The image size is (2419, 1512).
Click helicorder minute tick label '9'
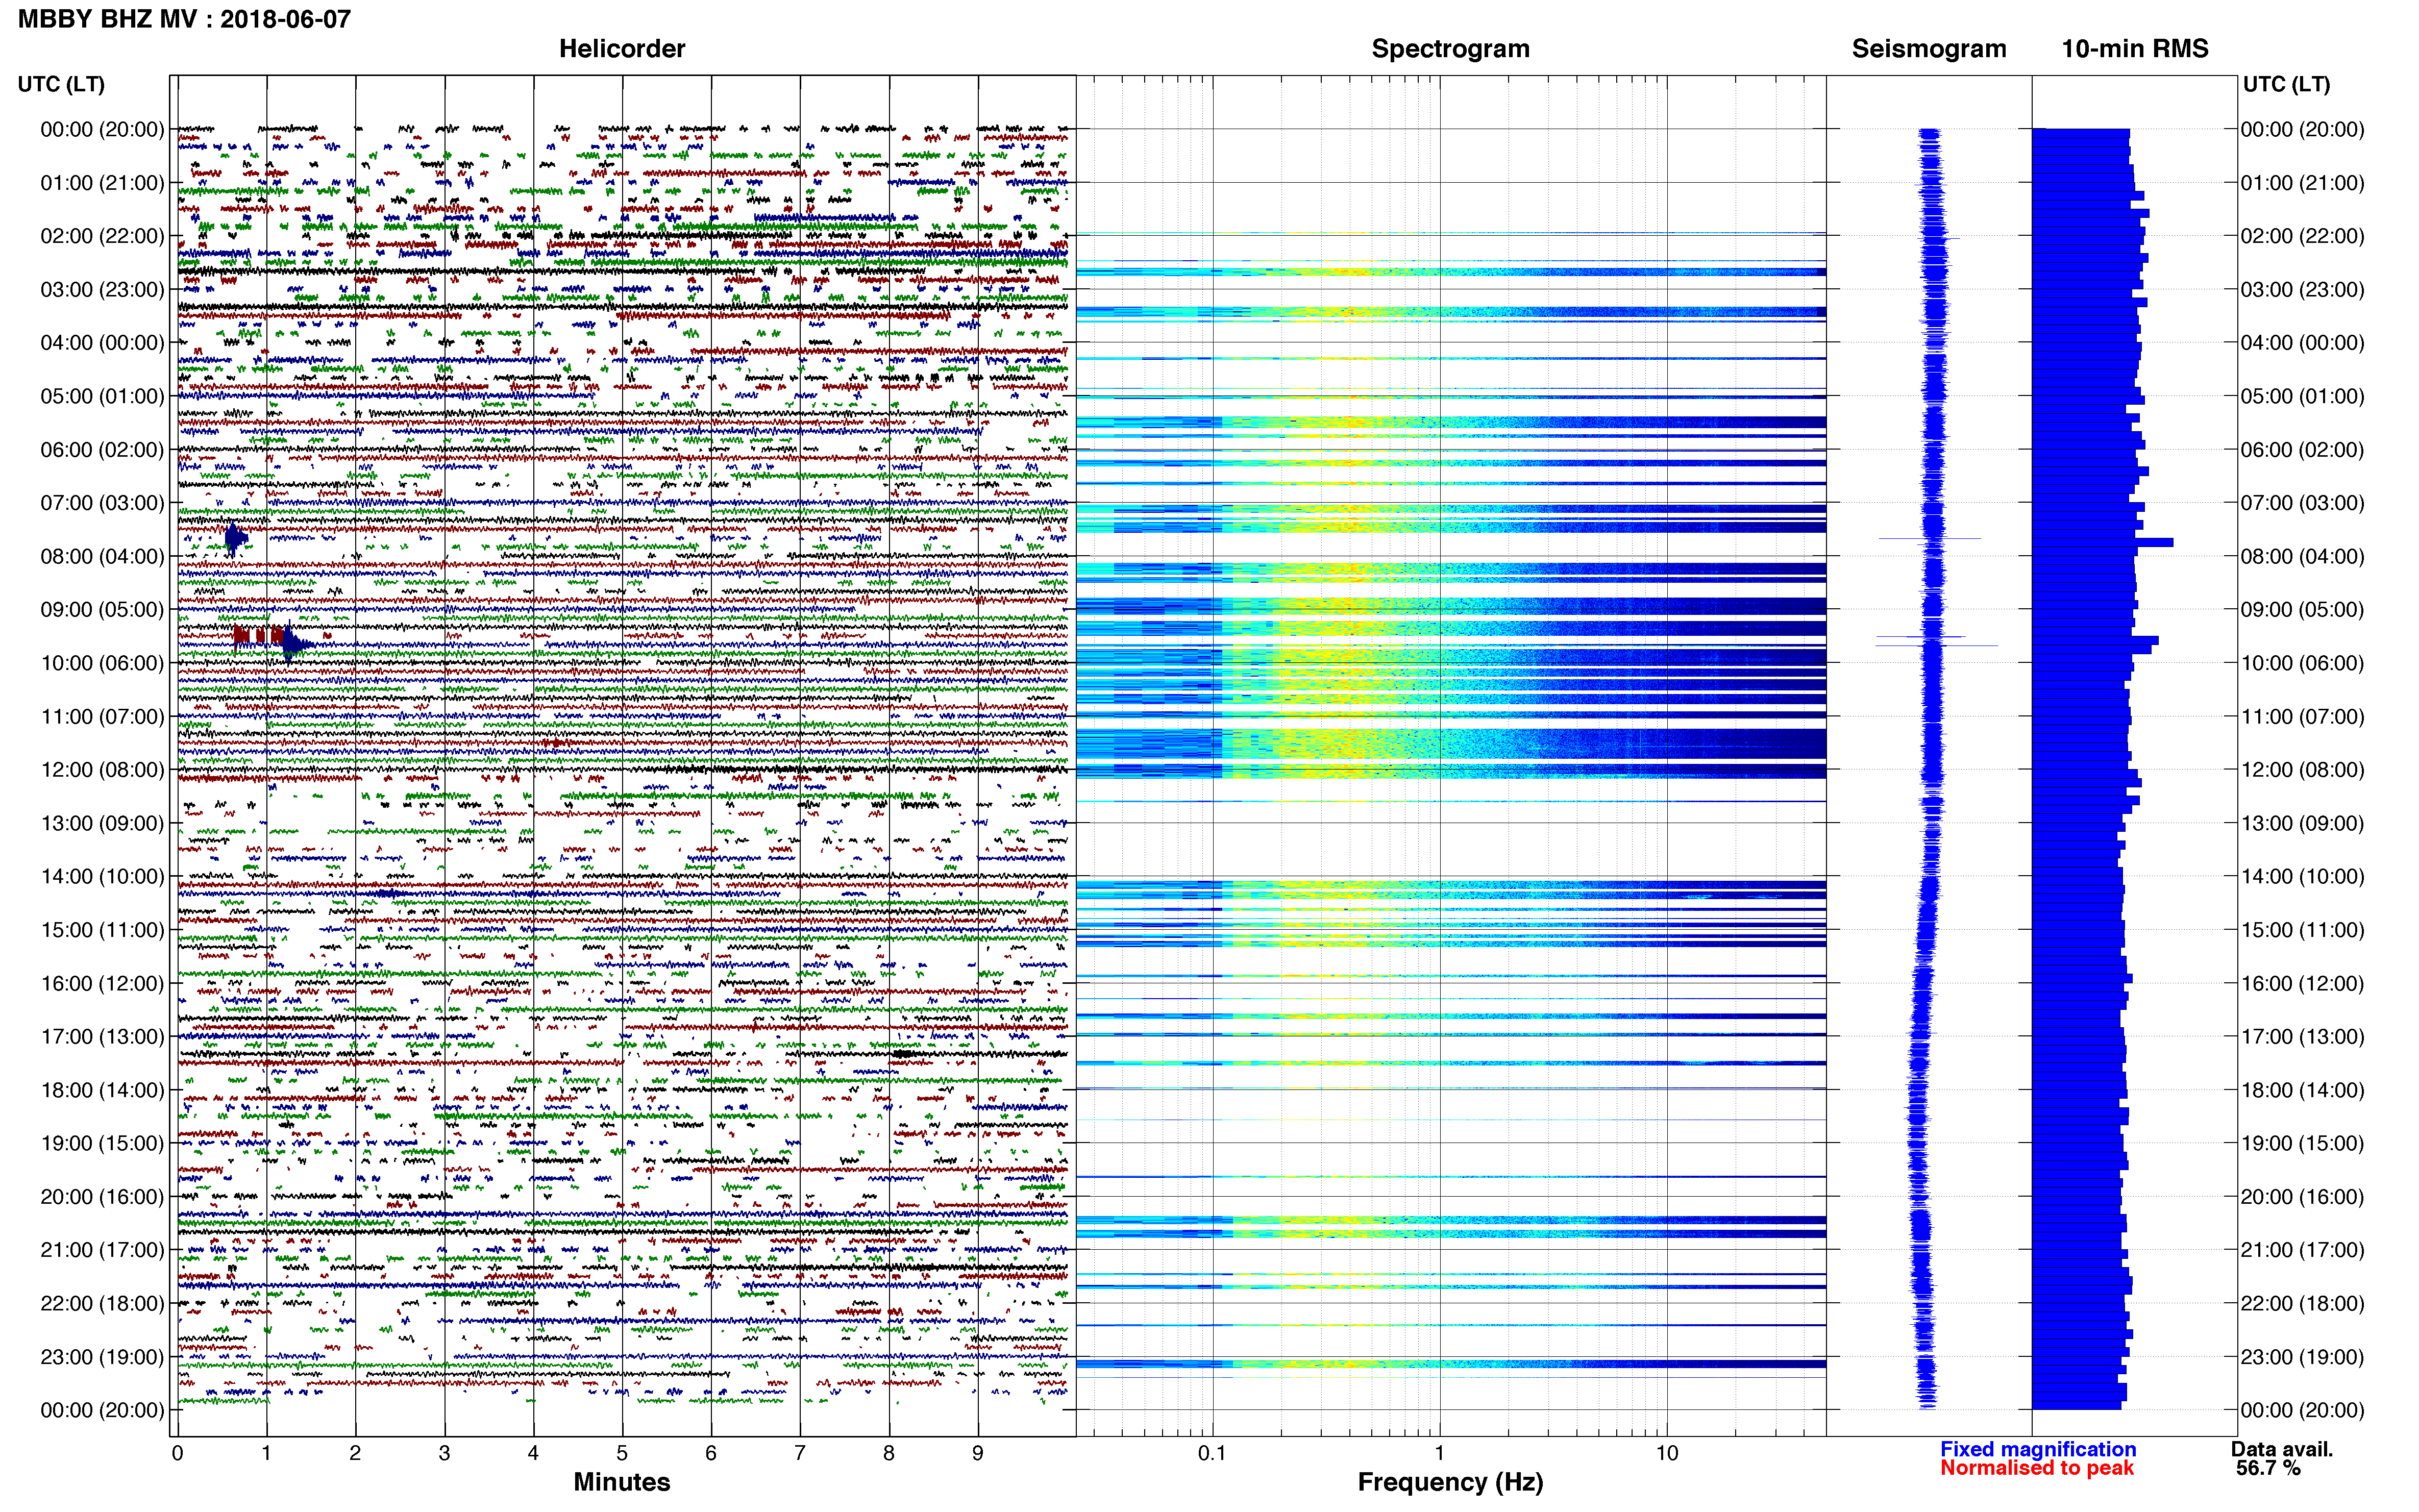[978, 1453]
